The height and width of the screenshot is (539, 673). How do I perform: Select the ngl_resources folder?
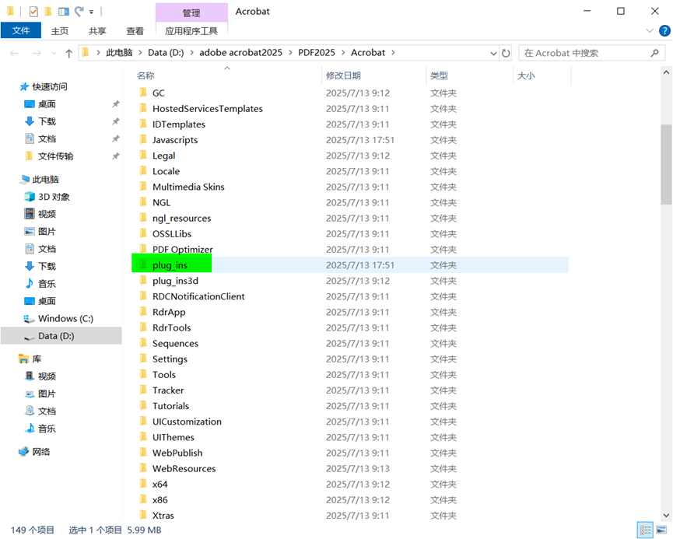coord(182,218)
